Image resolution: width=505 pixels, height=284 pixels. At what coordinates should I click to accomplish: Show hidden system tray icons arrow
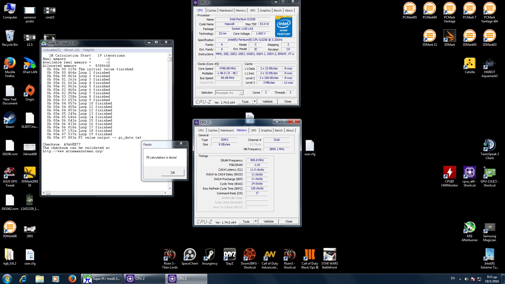point(460,279)
